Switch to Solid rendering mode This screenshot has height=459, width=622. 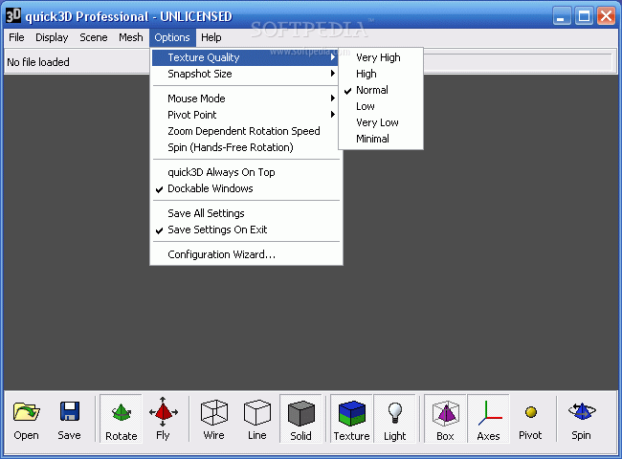point(300,419)
